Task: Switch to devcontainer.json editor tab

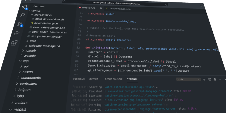Action: click(x=118, y=9)
